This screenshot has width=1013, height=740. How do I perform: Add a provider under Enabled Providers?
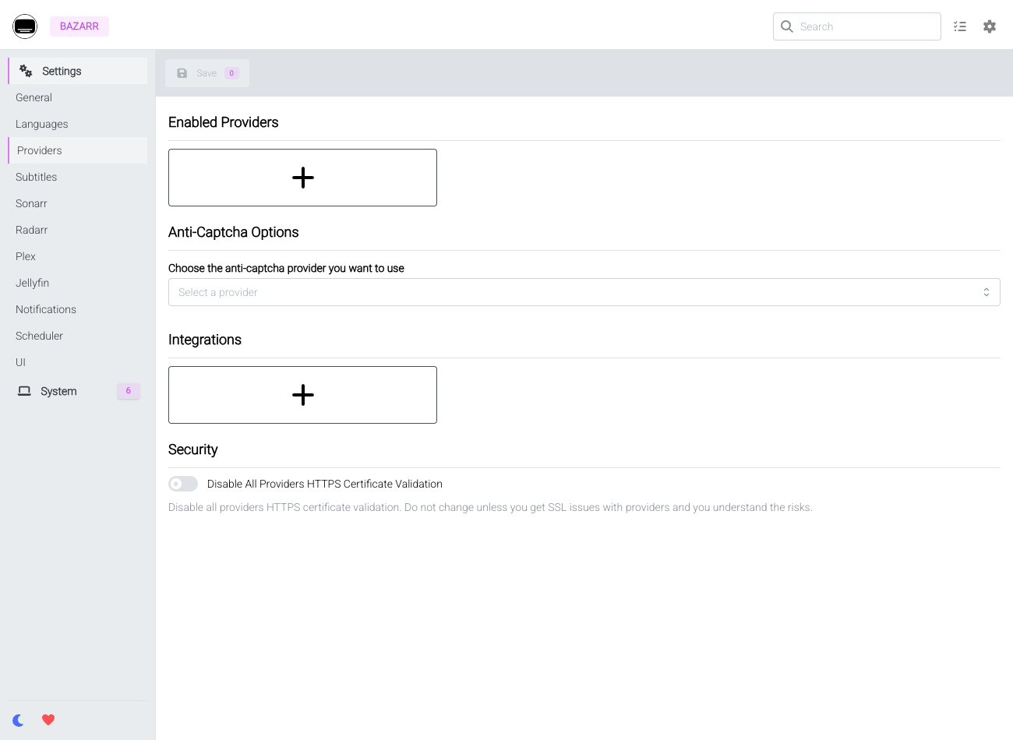click(302, 178)
